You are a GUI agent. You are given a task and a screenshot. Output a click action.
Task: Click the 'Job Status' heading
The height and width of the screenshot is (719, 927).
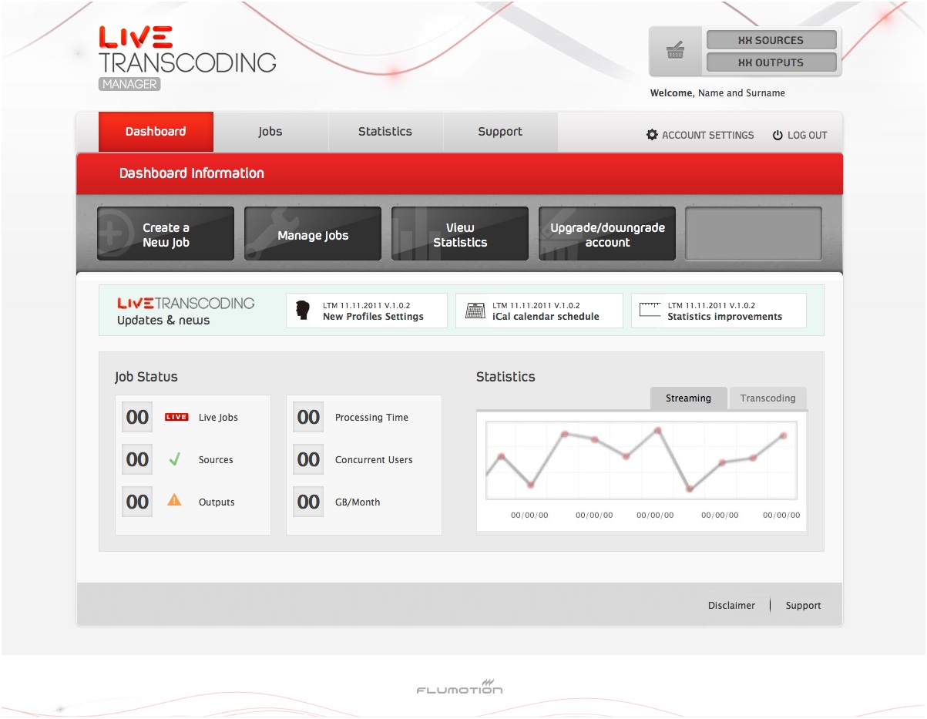click(x=146, y=377)
